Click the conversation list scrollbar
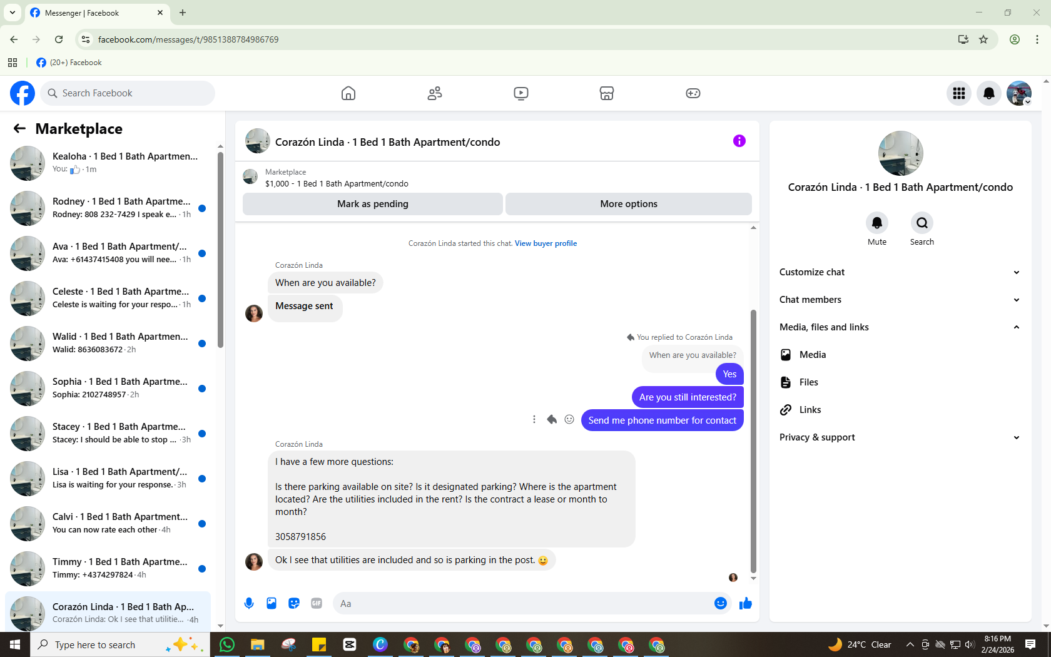 [x=220, y=250]
